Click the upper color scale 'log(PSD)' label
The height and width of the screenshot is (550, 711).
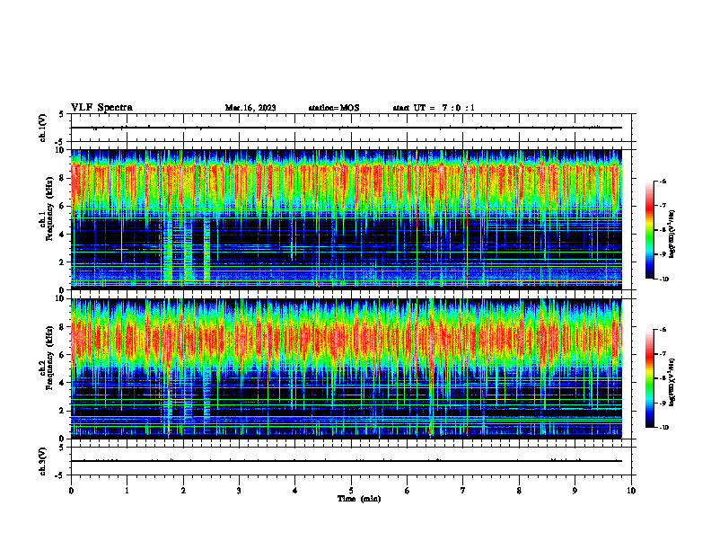point(672,234)
